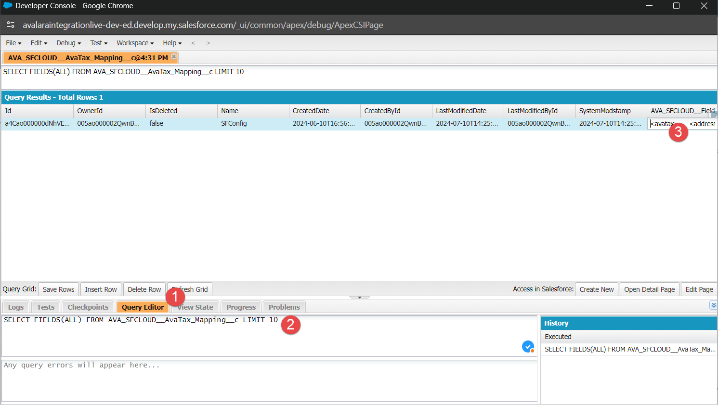Image resolution: width=718 pixels, height=405 pixels.
Task: Open the Debug menu
Action: 69,43
